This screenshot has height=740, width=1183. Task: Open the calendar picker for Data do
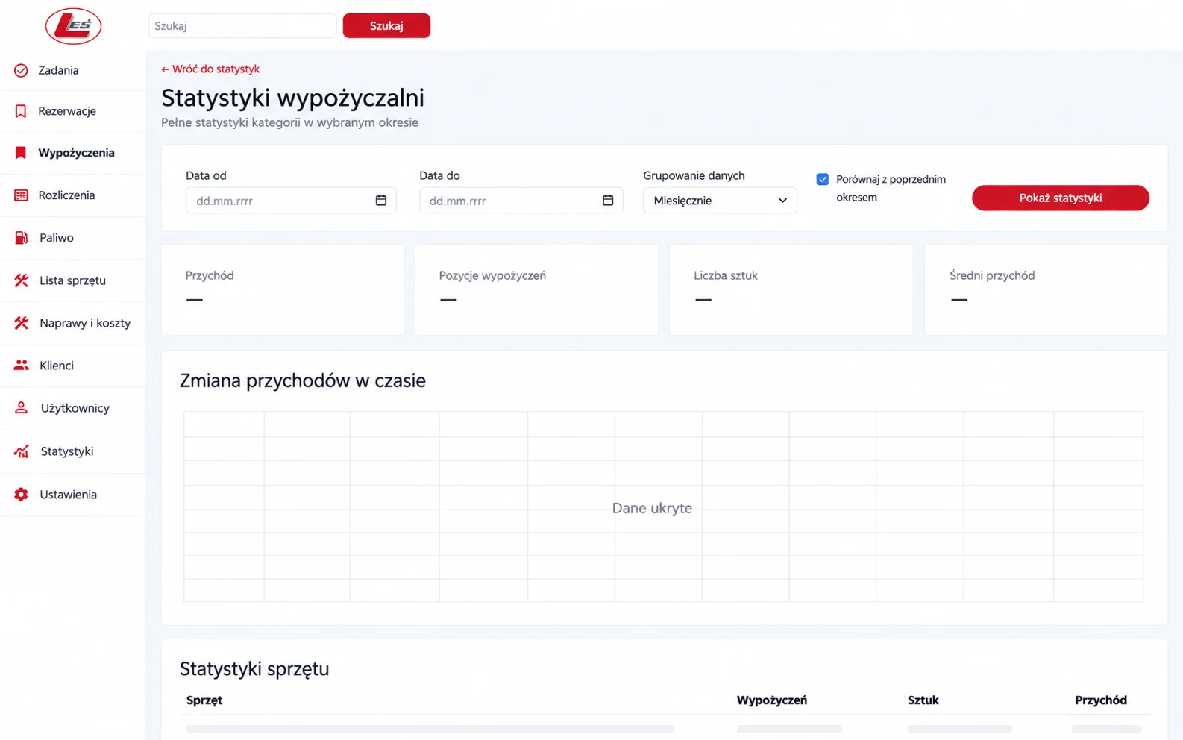point(608,201)
